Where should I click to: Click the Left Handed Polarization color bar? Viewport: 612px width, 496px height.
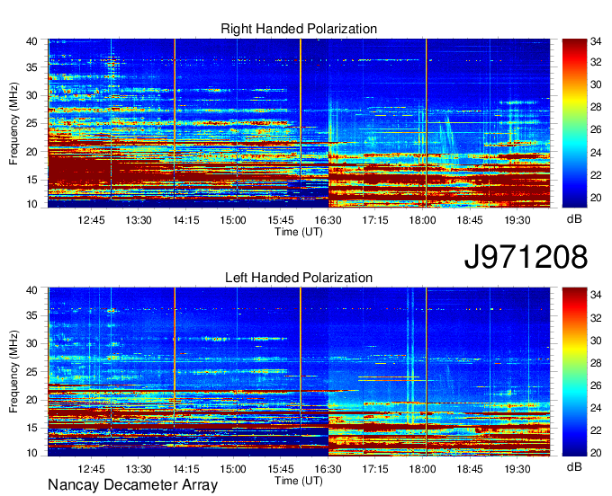tap(574, 372)
